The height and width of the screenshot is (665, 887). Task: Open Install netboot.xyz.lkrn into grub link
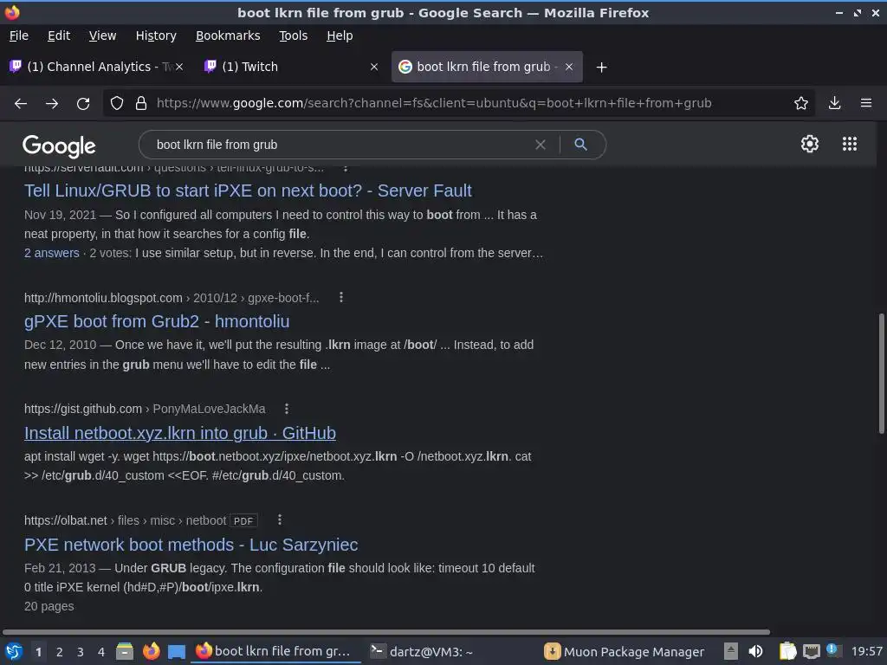tap(180, 433)
